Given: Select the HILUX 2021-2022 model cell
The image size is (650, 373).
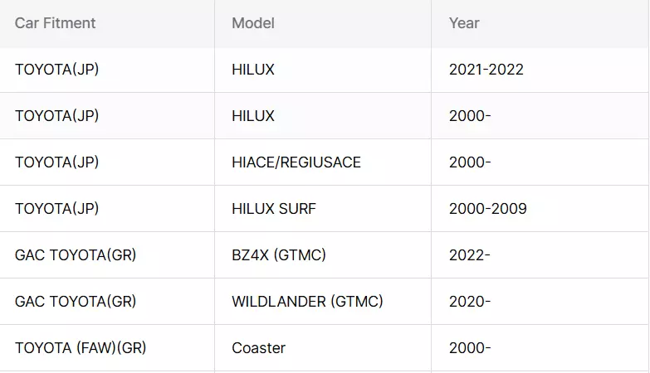Looking at the screenshot, I should pos(323,70).
